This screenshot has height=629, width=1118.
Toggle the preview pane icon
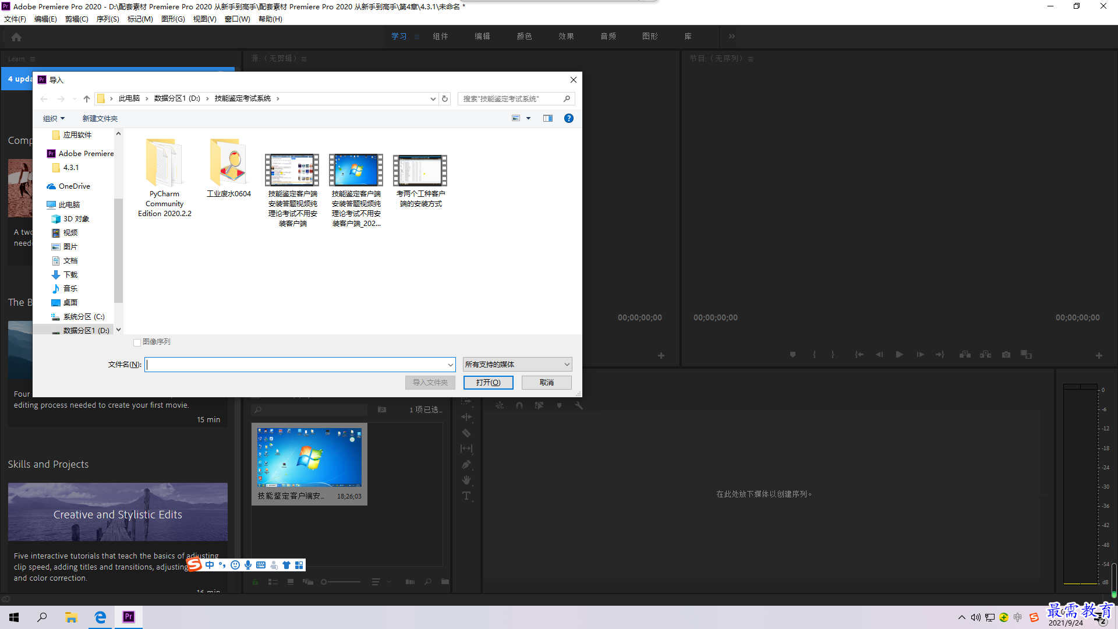(x=548, y=118)
